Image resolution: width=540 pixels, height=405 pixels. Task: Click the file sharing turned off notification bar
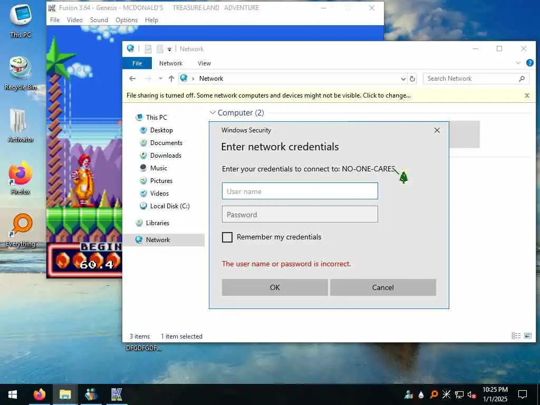(268, 95)
